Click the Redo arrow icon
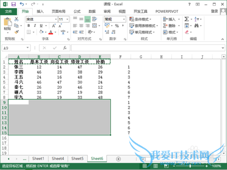Screen dimensions: 227x170 (x=33, y=4)
